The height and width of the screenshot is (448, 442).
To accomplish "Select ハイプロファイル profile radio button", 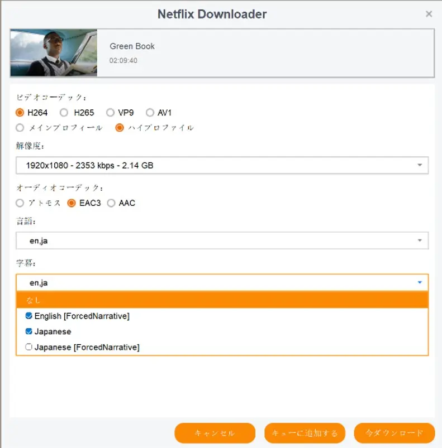I will pos(119,128).
